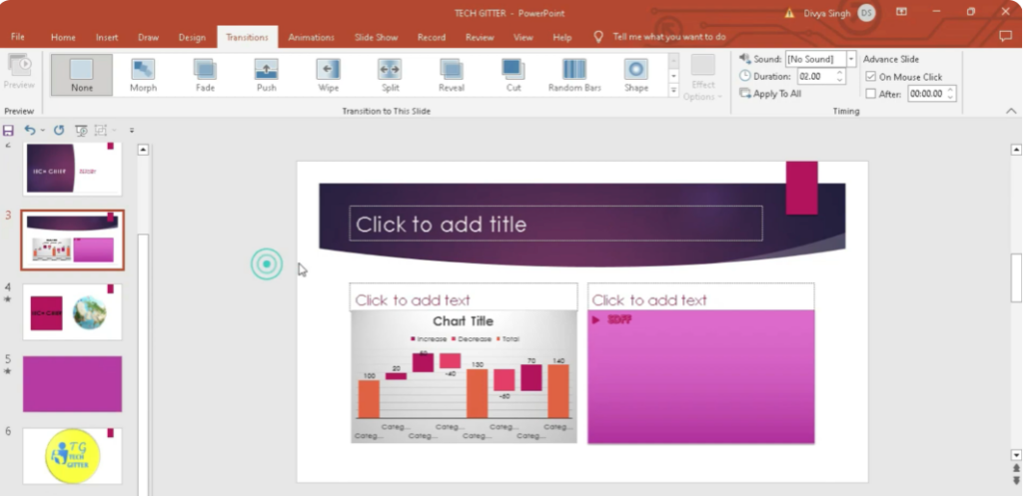Open the Slide Show tab
1023x496 pixels.
click(376, 37)
